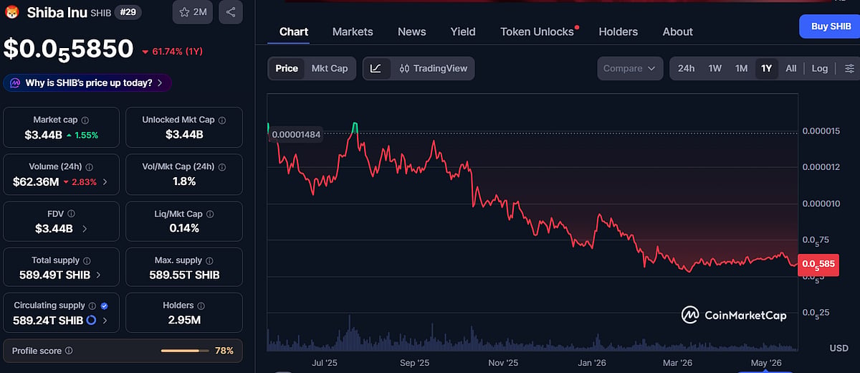The width and height of the screenshot is (860, 373).
Task: Open the Holders tab
Action: [618, 32]
